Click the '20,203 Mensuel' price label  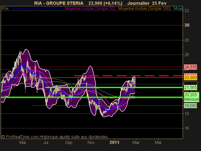pos(191,97)
